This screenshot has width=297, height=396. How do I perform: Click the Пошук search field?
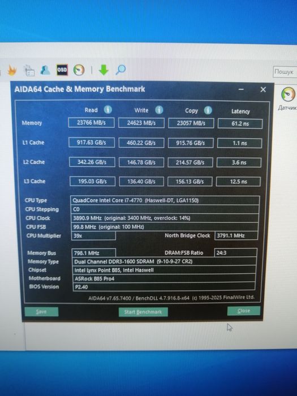tap(285, 72)
